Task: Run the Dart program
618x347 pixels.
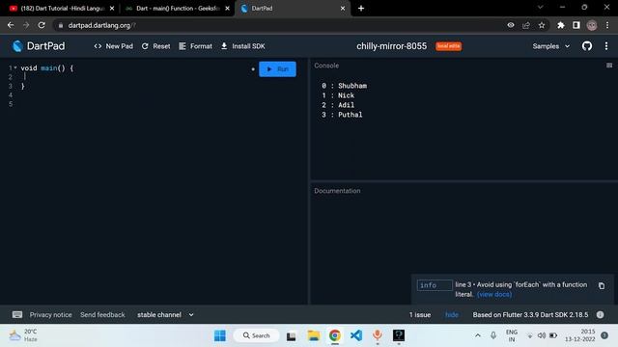Action: click(277, 69)
